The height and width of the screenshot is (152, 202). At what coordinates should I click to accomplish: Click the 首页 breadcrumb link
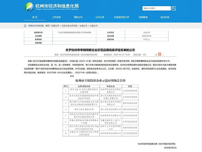47,25
